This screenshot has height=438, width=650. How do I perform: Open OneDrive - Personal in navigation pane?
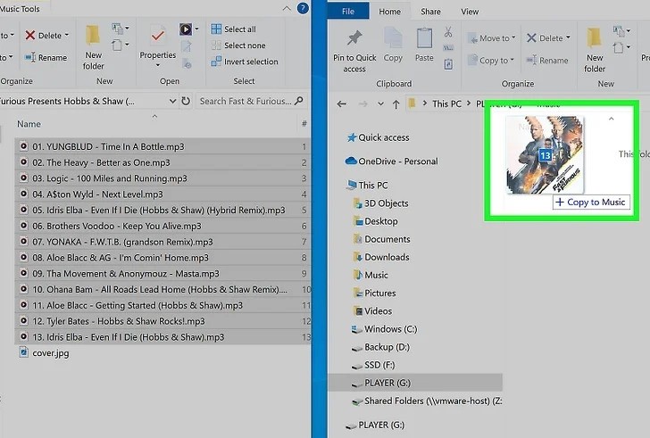coord(392,161)
